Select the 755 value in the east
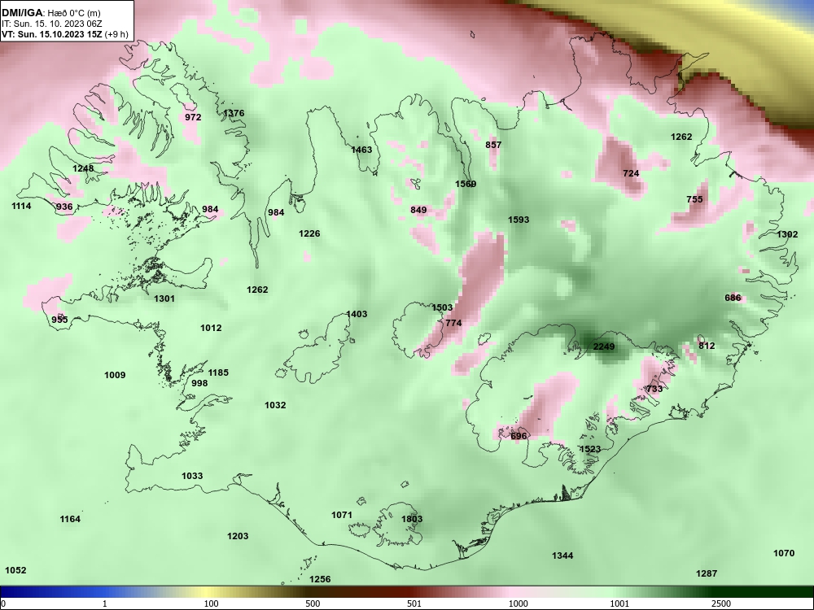 click(694, 199)
